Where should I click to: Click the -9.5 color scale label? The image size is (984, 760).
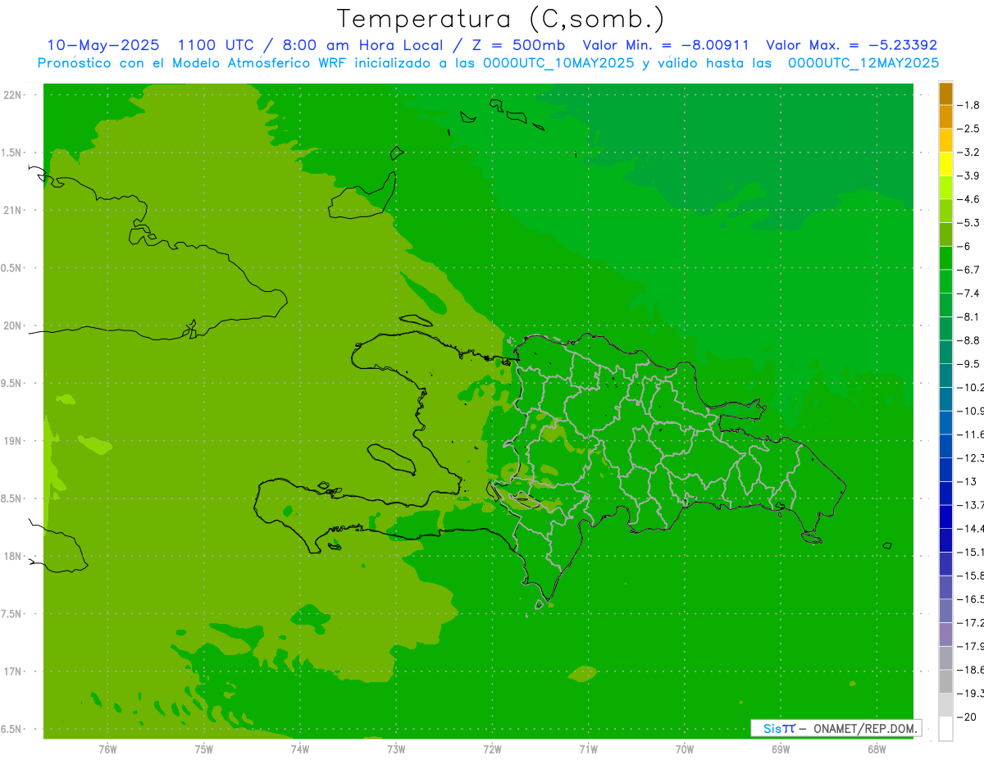point(969,364)
